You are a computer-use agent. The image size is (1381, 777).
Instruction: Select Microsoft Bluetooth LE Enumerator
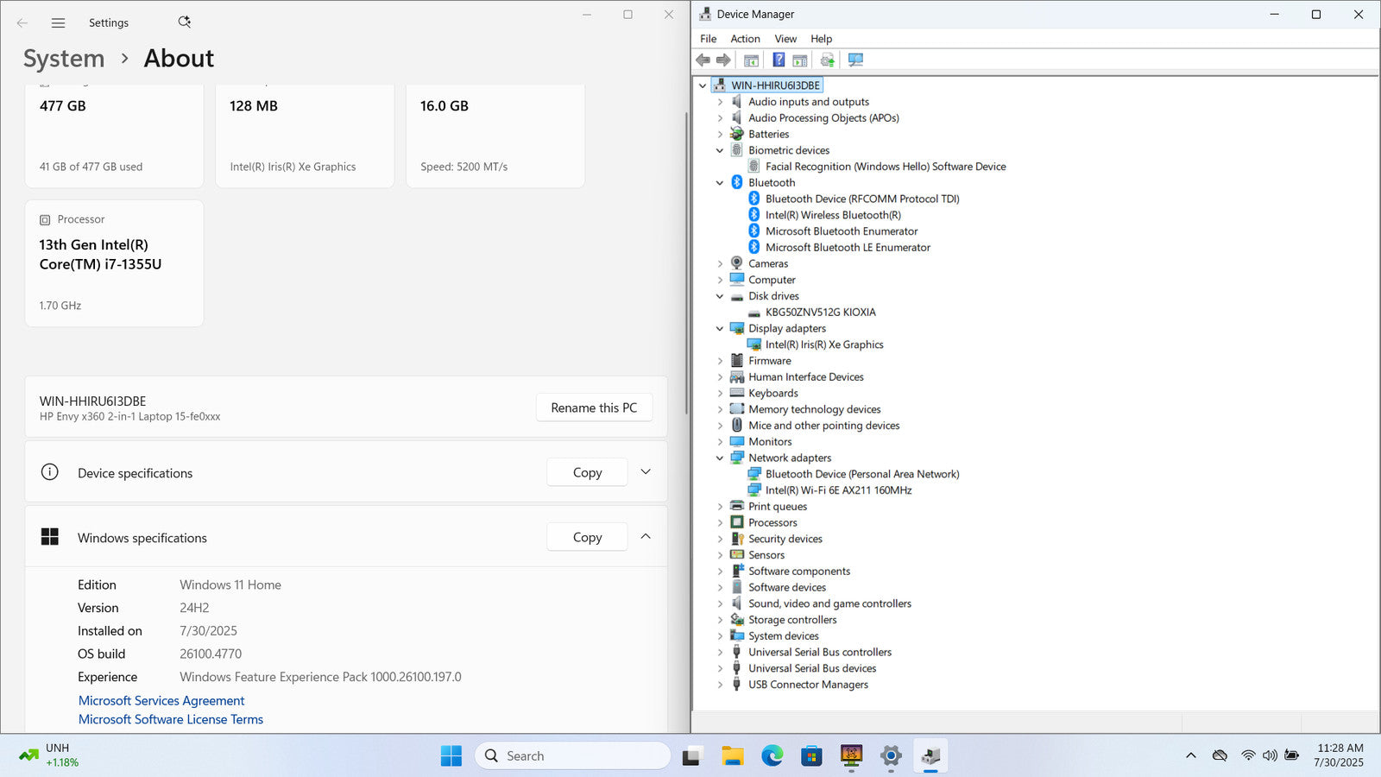tap(848, 248)
